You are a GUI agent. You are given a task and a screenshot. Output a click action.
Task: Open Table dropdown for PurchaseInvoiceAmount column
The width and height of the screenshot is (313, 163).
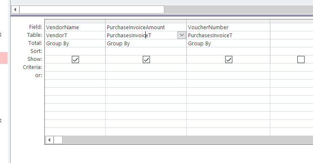182,35
